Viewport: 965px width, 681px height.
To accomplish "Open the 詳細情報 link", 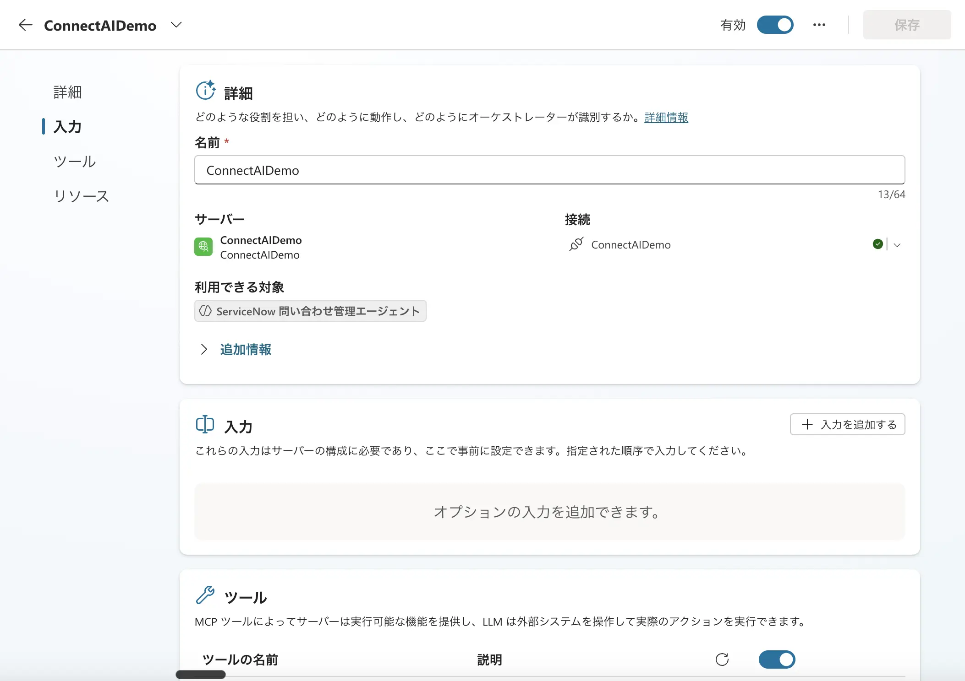I will pos(665,117).
